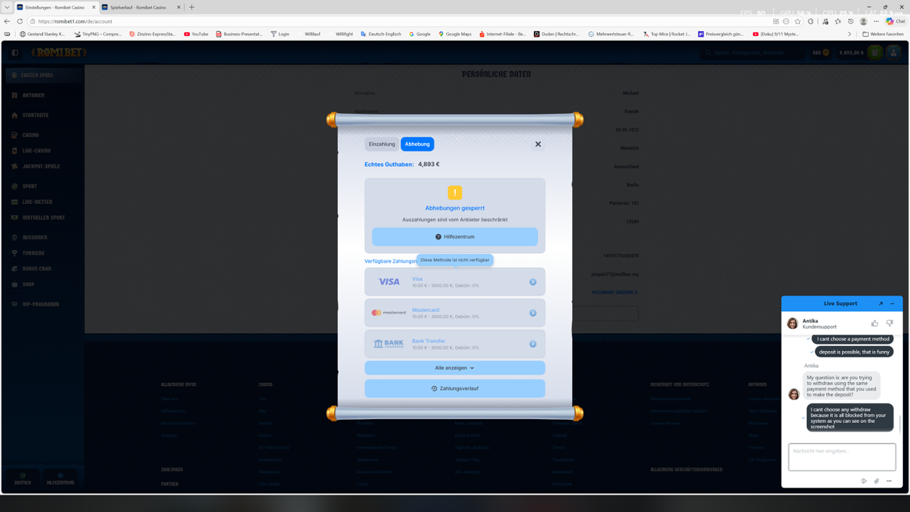Expand the Visa payment method arrow

pos(533,282)
